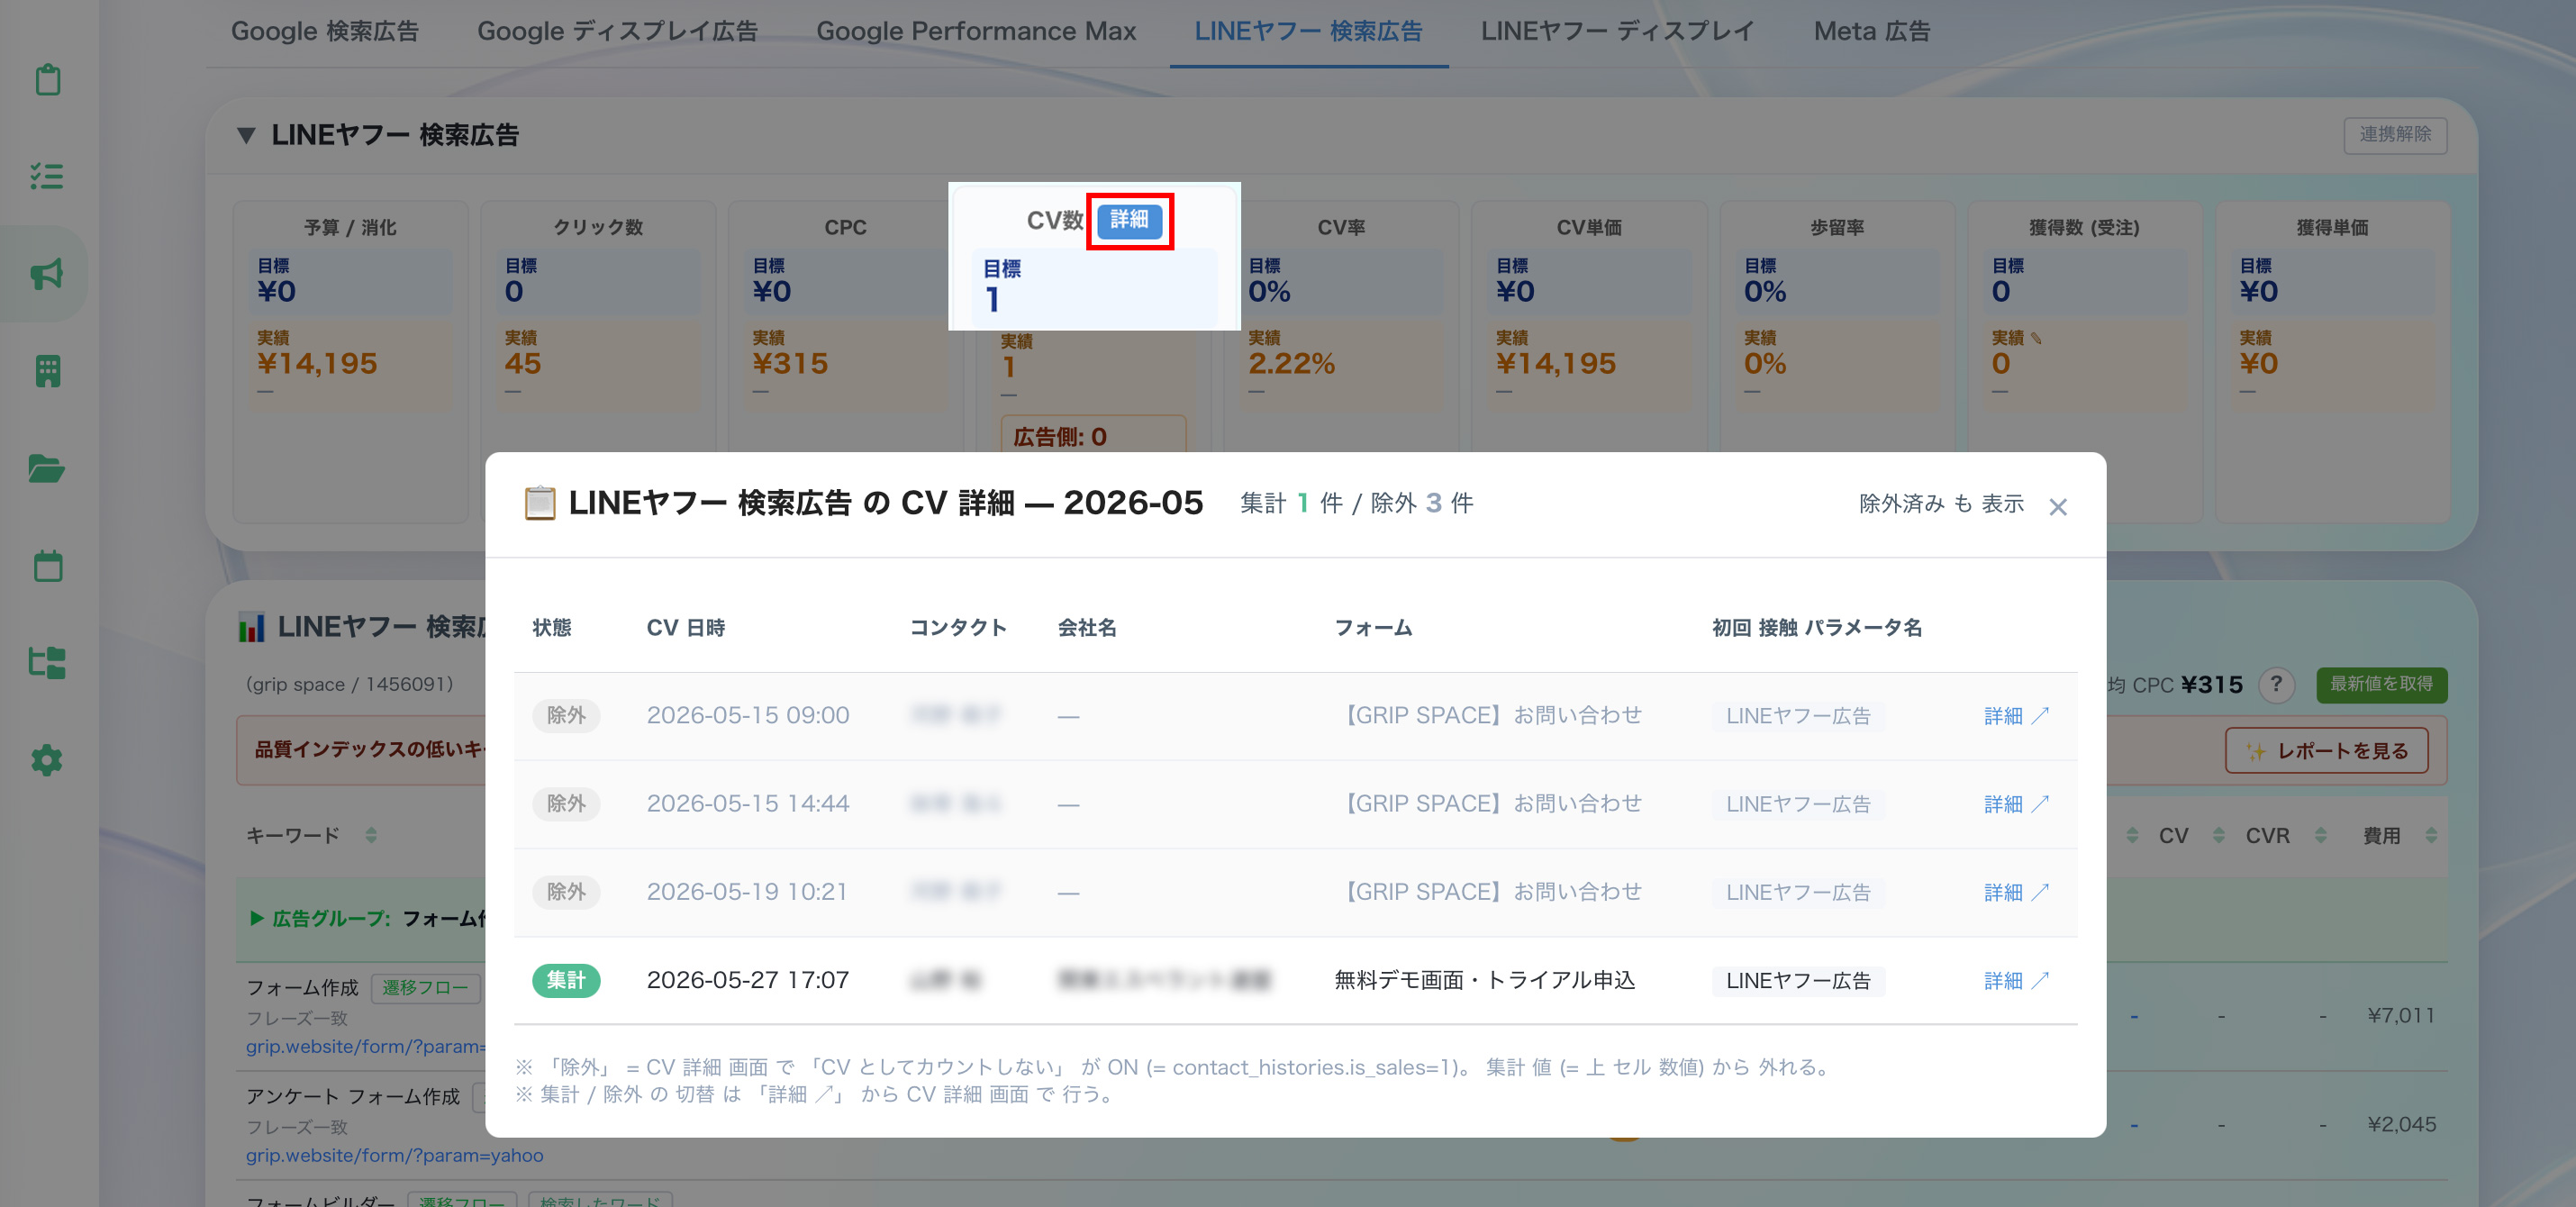
Task: Click the 初回 接触 パラメータ名 column header
Action: pyautogui.click(x=1817, y=628)
